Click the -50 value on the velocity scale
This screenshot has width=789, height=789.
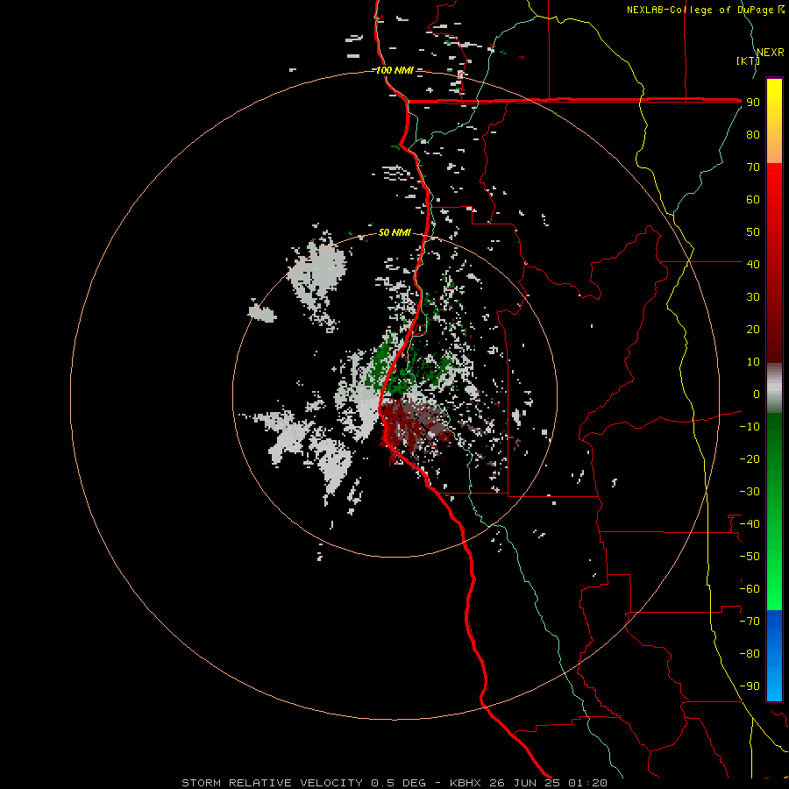[750, 557]
